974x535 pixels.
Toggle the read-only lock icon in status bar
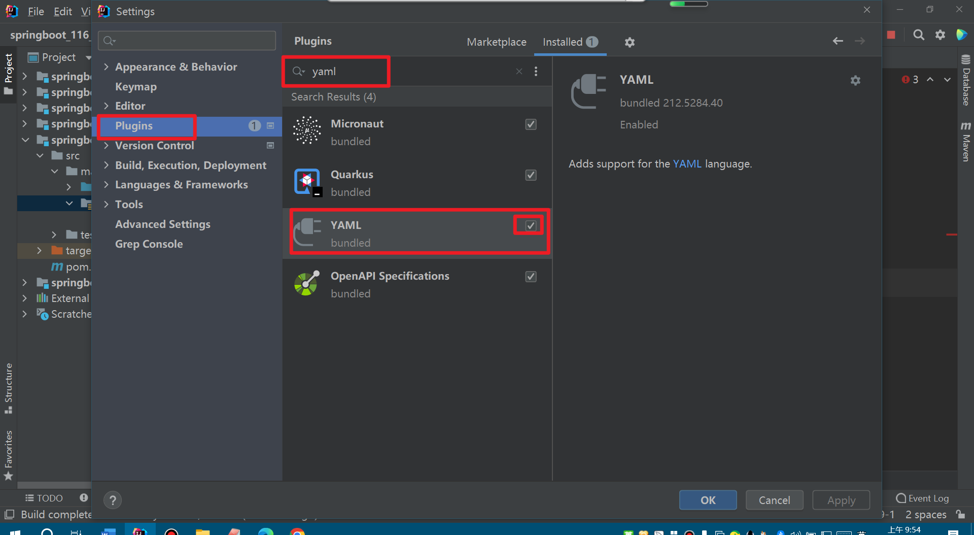click(960, 514)
